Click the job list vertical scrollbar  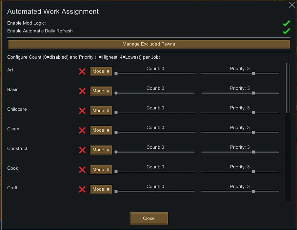(288, 88)
